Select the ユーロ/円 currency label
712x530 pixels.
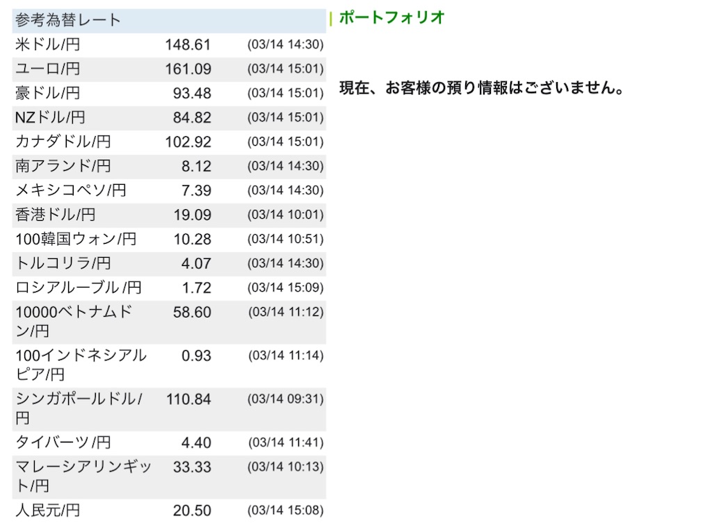[48, 69]
